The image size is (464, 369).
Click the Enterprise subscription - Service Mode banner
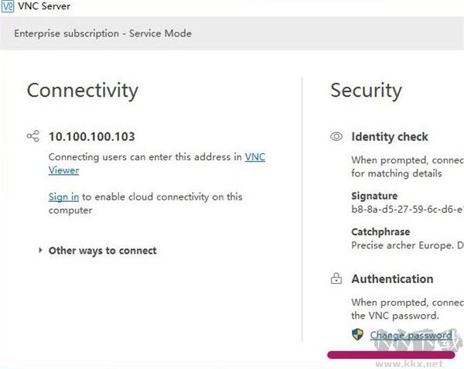103,33
